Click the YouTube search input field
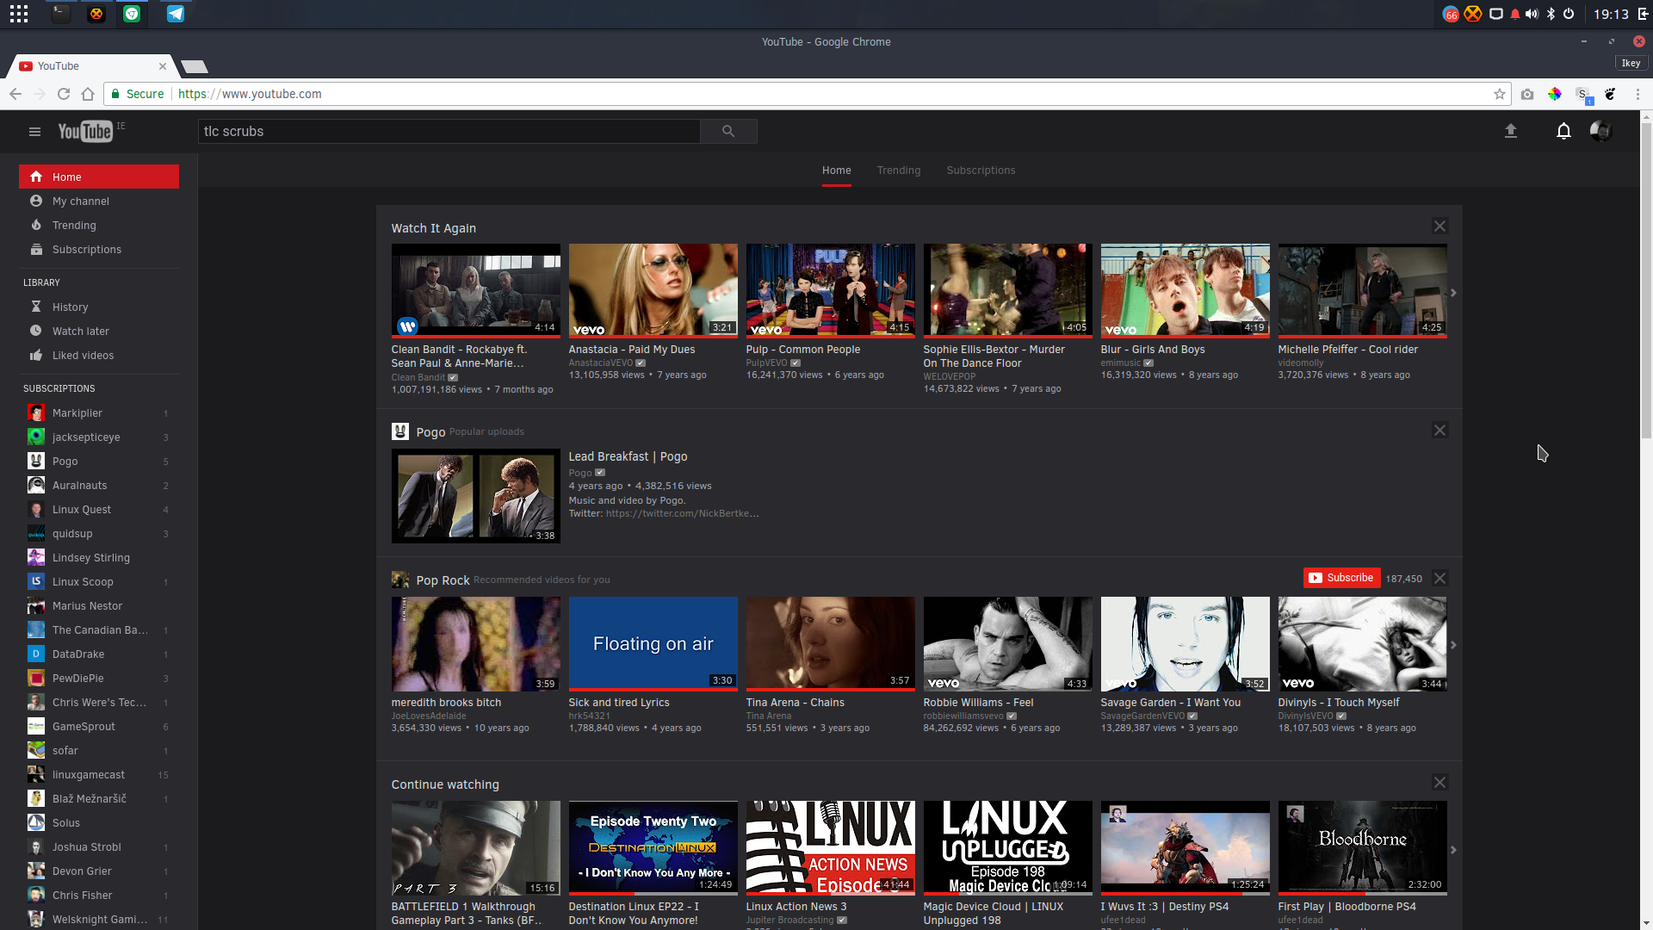This screenshot has height=930, width=1653. coord(449,131)
